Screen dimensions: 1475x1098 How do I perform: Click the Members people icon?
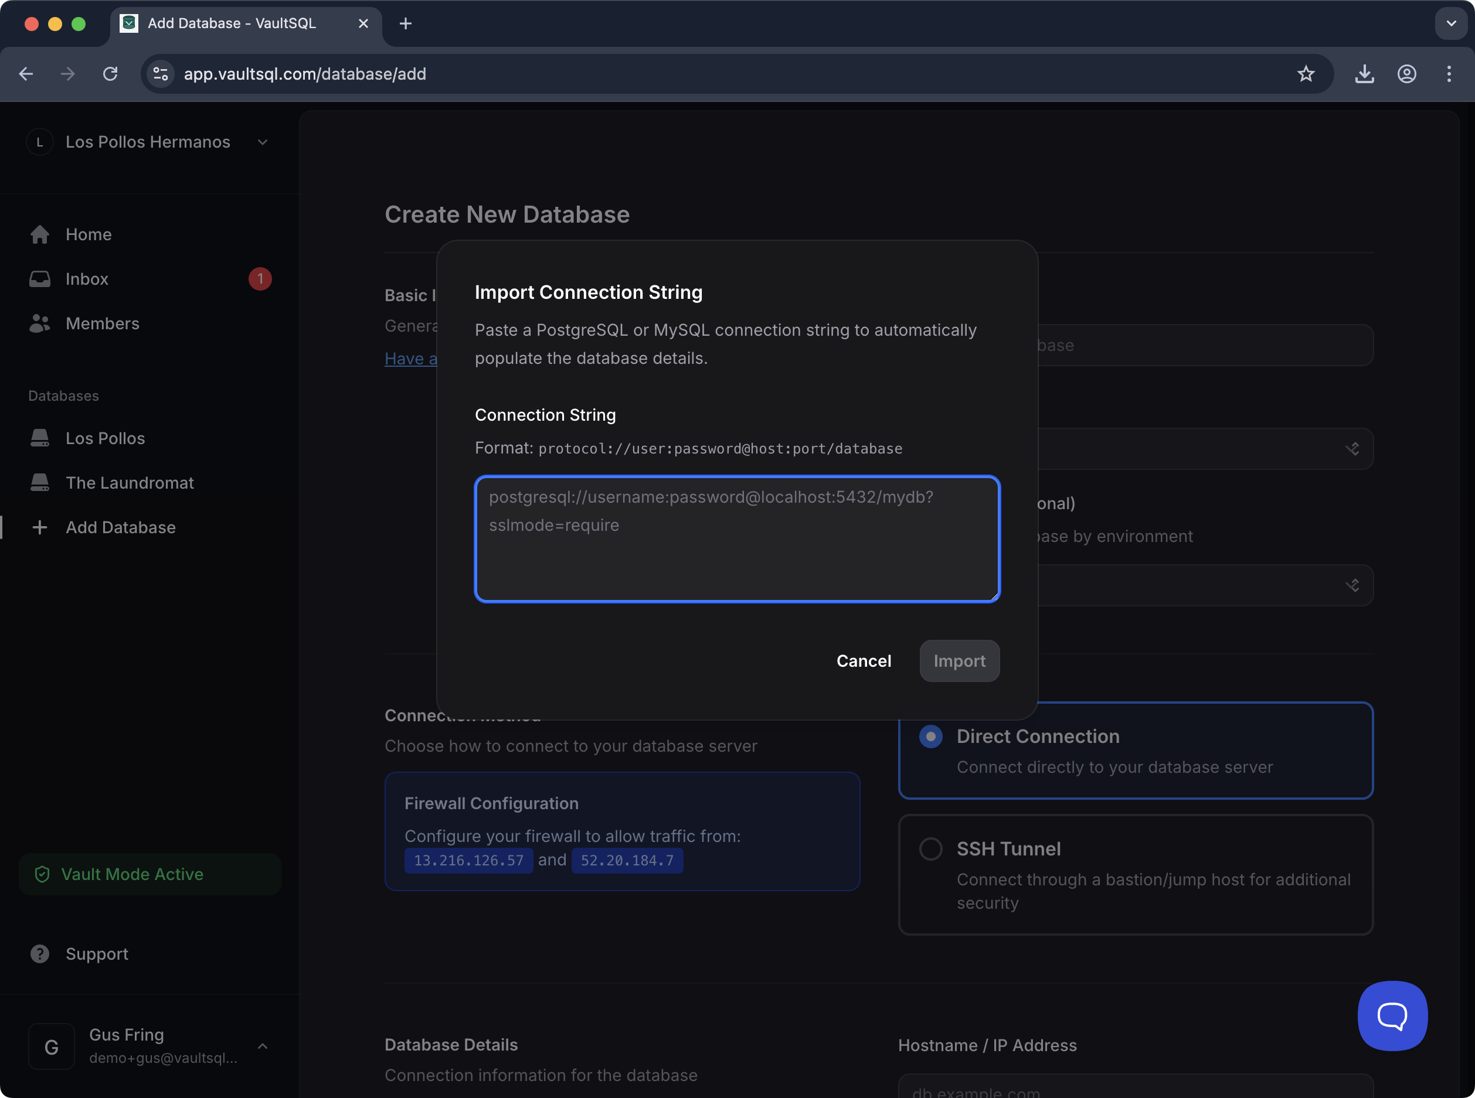point(40,323)
